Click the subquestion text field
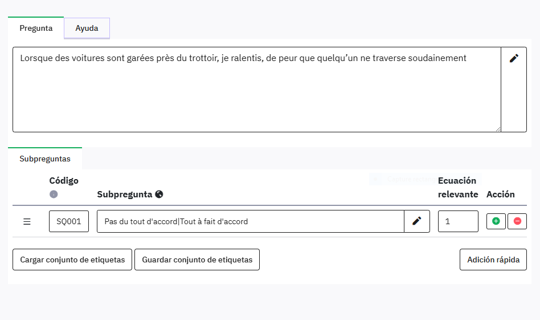 coord(250,221)
